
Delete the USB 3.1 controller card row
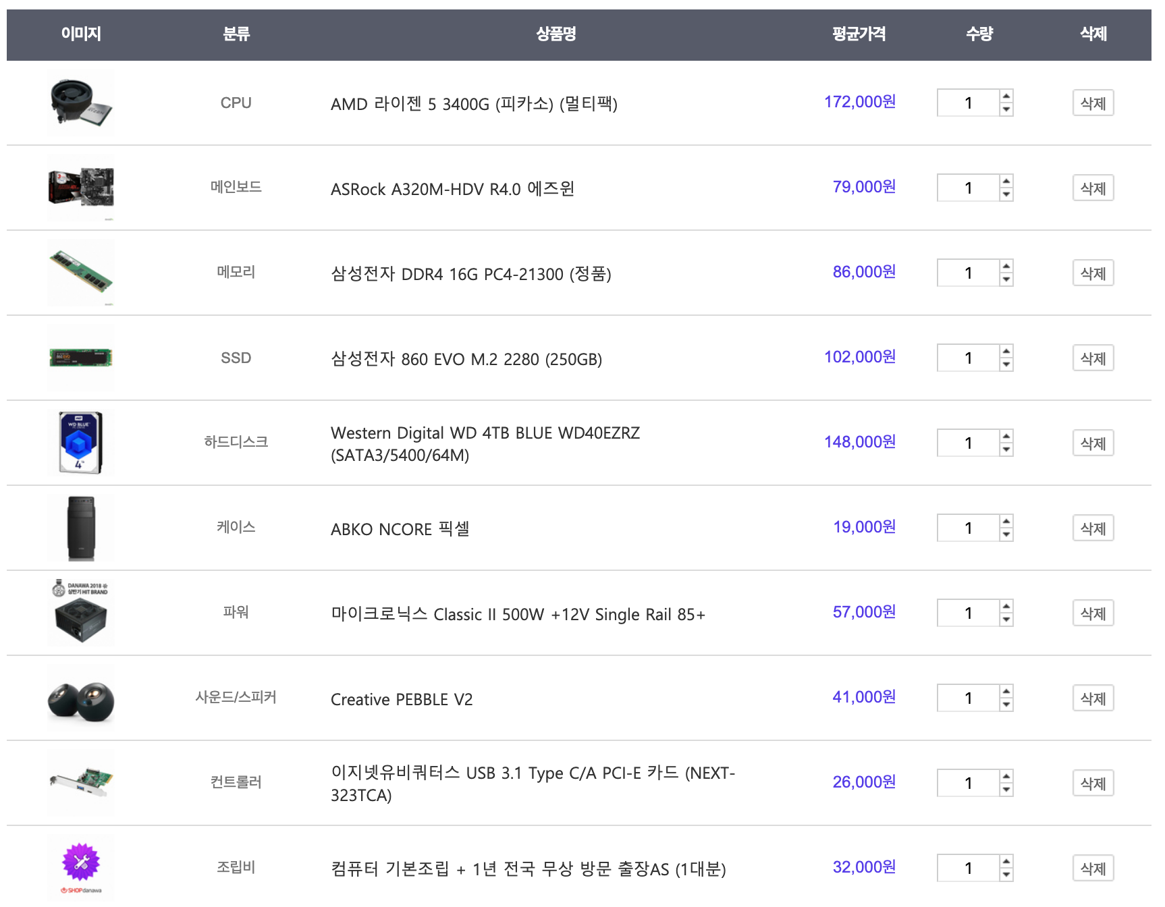(1093, 784)
